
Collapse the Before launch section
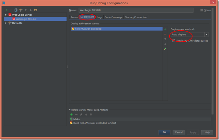coord(70,110)
